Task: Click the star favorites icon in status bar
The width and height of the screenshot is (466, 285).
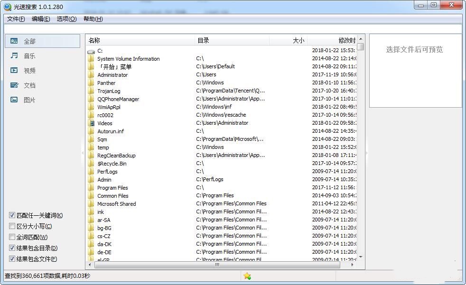Action: [247, 276]
